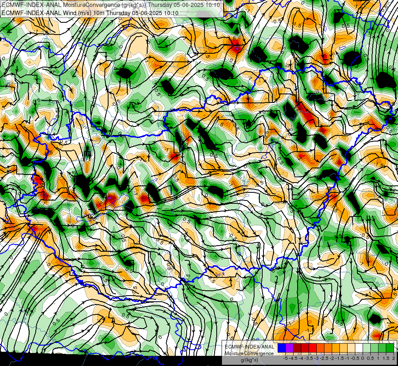Viewport: 398px width, 366px height.
Task: Select the blue legend swatch
Action: pos(282,348)
